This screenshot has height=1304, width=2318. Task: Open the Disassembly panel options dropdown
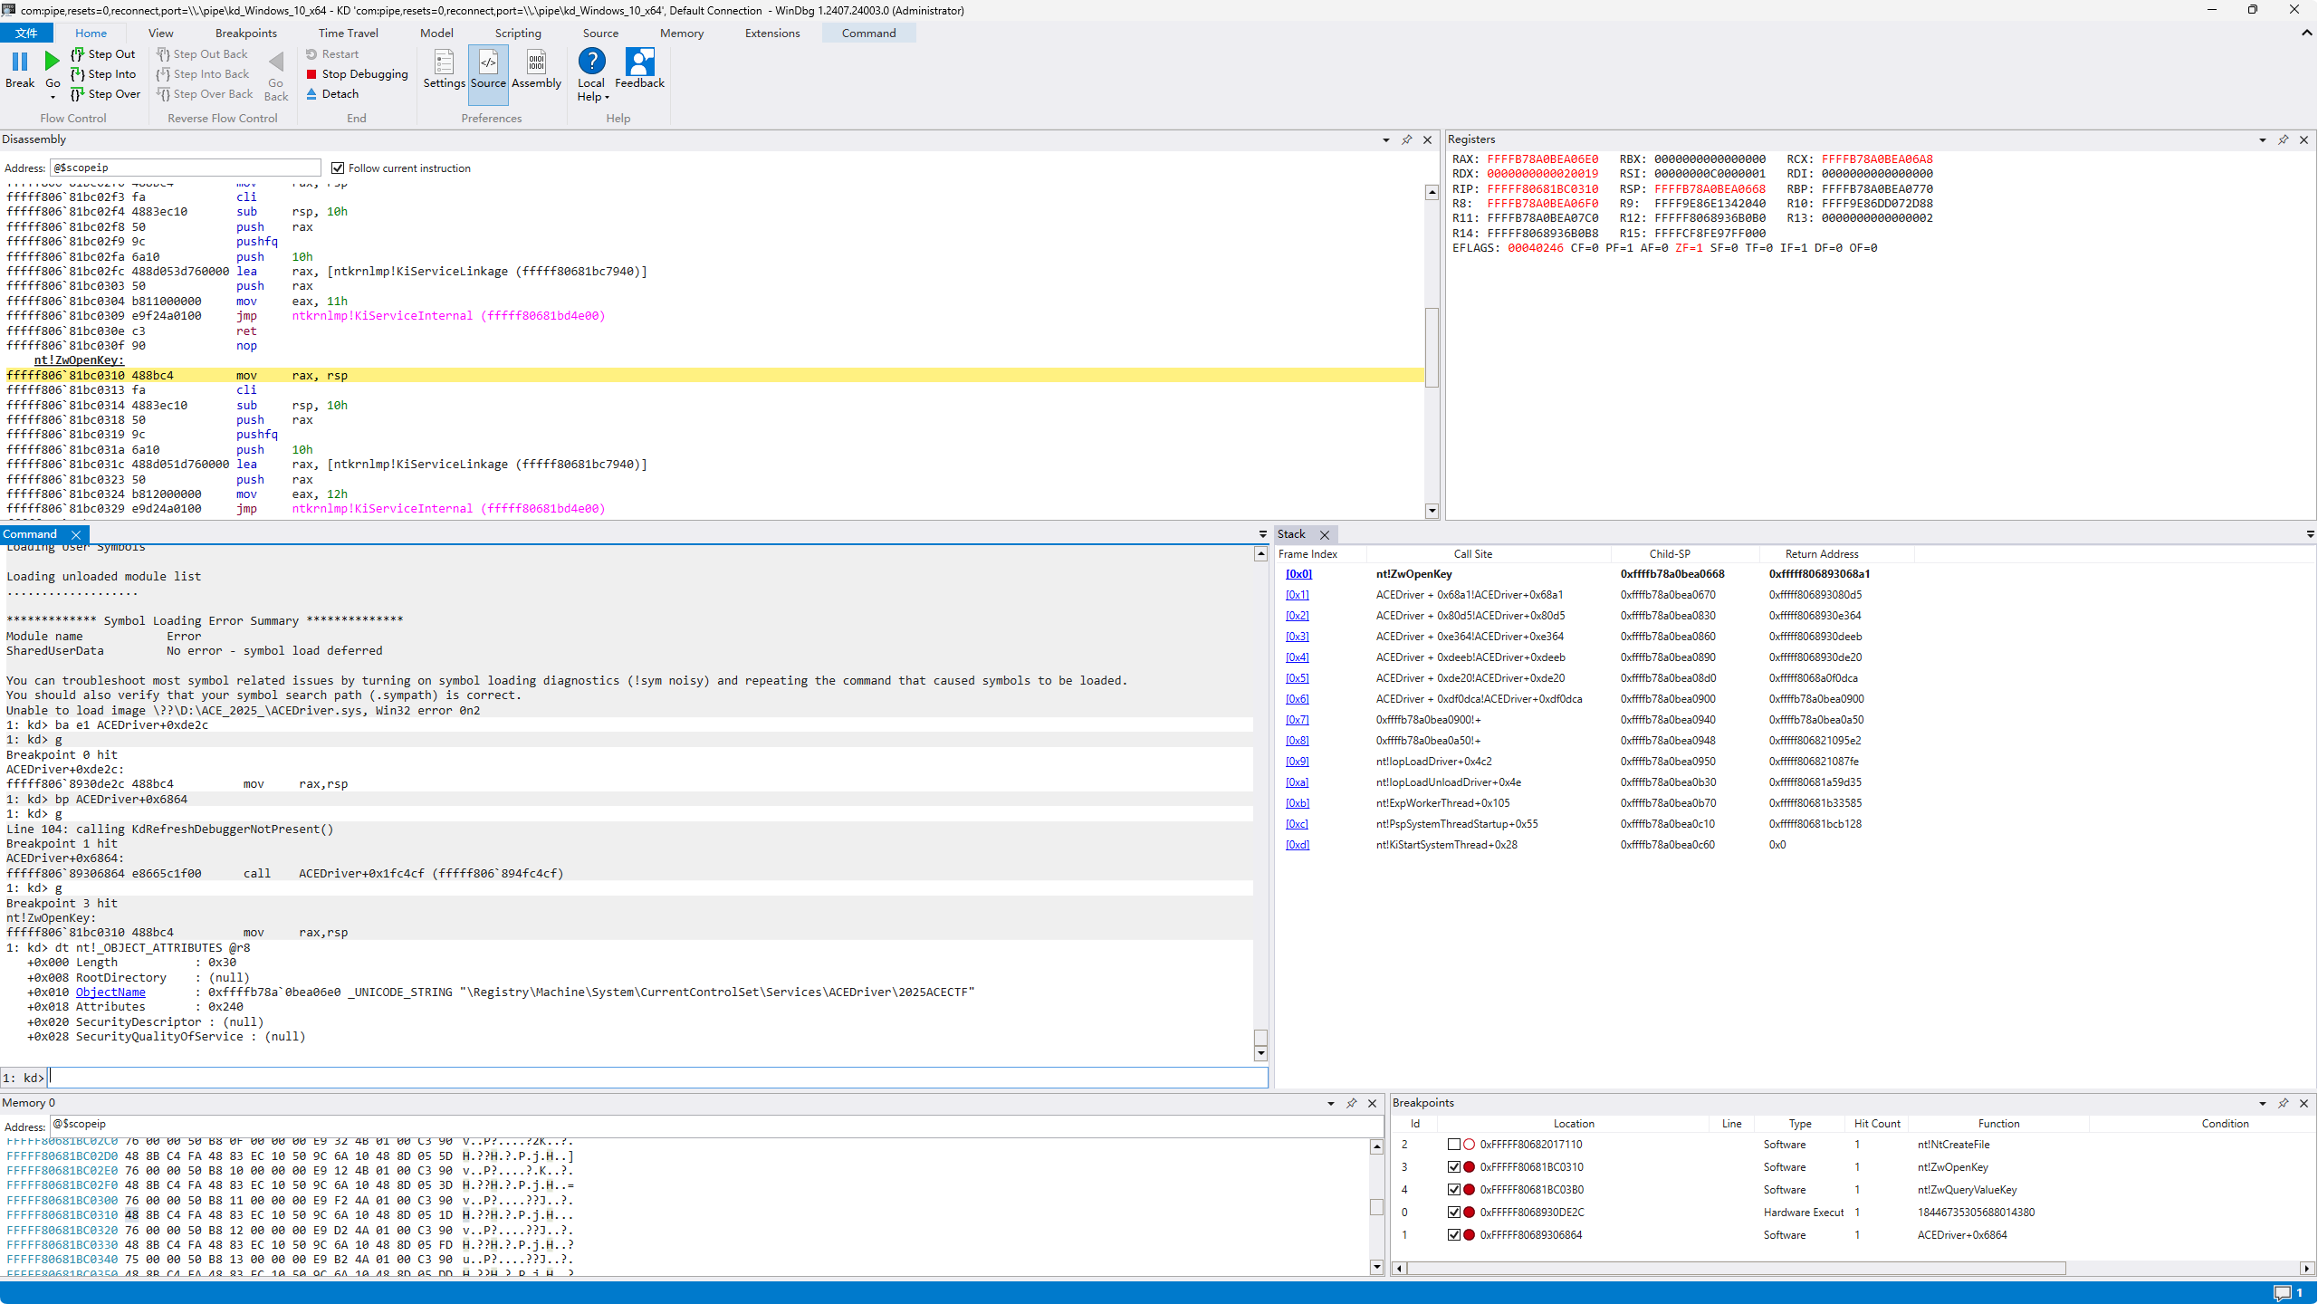point(1386,140)
